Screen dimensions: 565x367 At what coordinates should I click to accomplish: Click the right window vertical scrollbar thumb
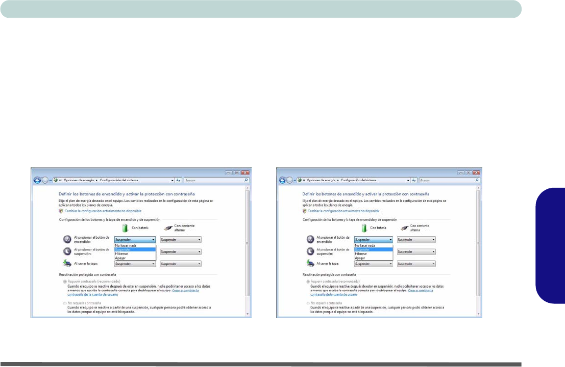478,243
